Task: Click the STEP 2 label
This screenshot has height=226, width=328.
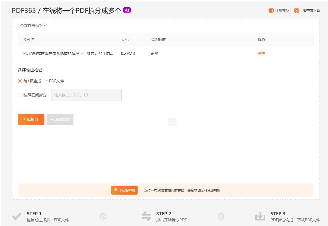Action: click(x=163, y=214)
